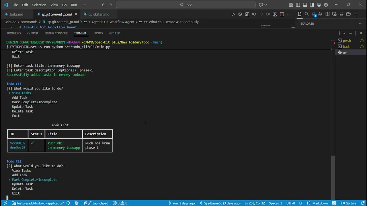Open the Search view icon
367x206 pixels.
[x=307, y=14]
